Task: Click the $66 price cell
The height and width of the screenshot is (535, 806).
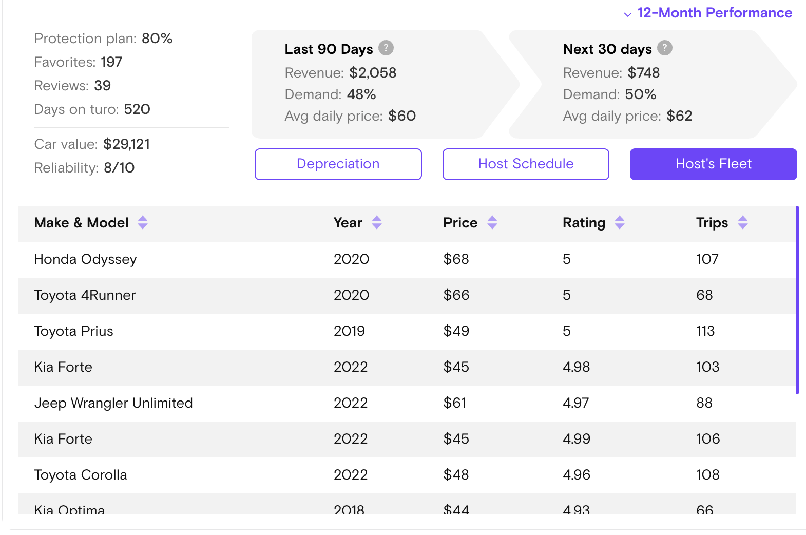Action: point(456,295)
